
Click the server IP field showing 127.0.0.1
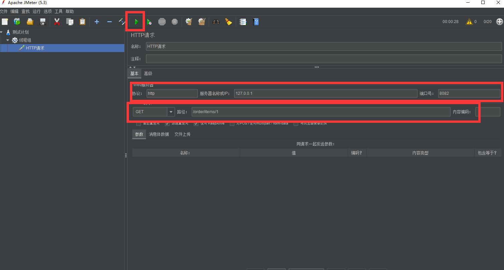pyautogui.click(x=326, y=93)
